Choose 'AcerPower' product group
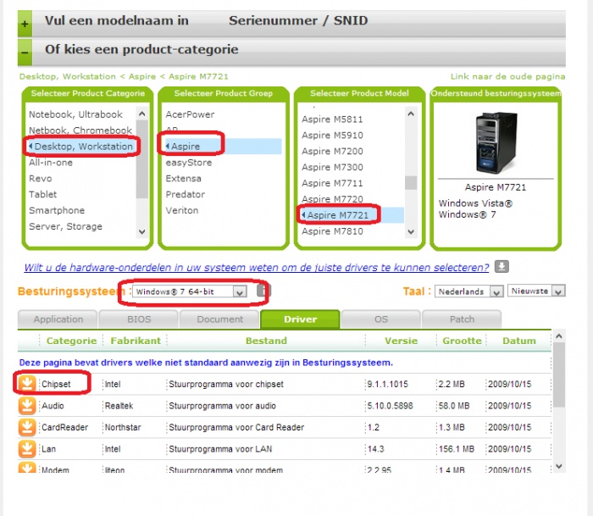593x516 pixels. pyautogui.click(x=190, y=114)
